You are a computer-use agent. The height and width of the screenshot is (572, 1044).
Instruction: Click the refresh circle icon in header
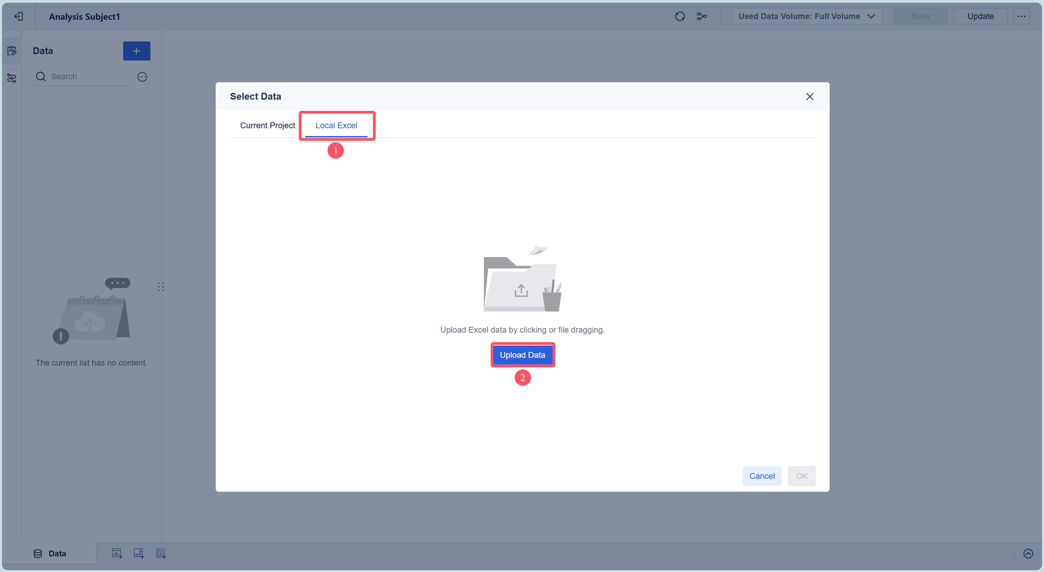point(680,16)
